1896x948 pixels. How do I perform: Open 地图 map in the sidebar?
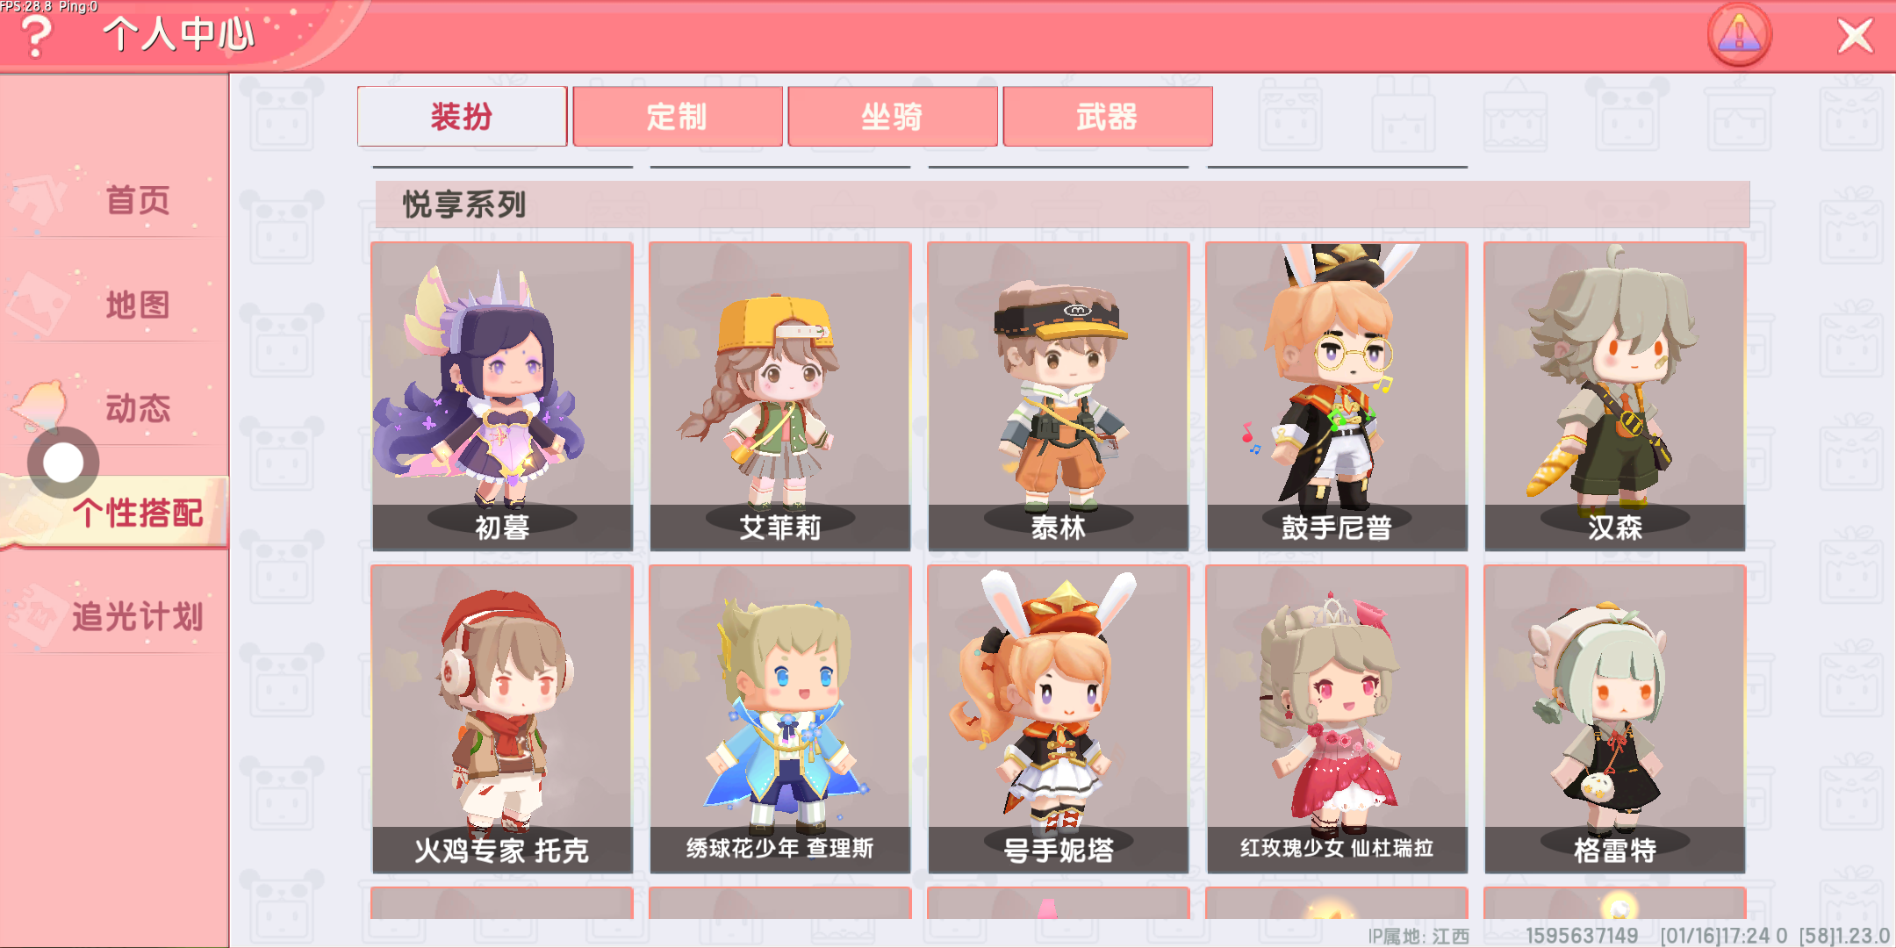coord(114,305)
